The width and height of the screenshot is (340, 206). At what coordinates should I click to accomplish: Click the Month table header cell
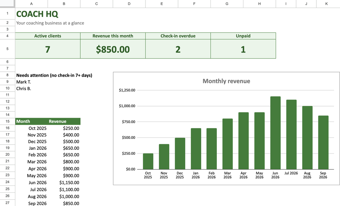(x=32, y=121)
